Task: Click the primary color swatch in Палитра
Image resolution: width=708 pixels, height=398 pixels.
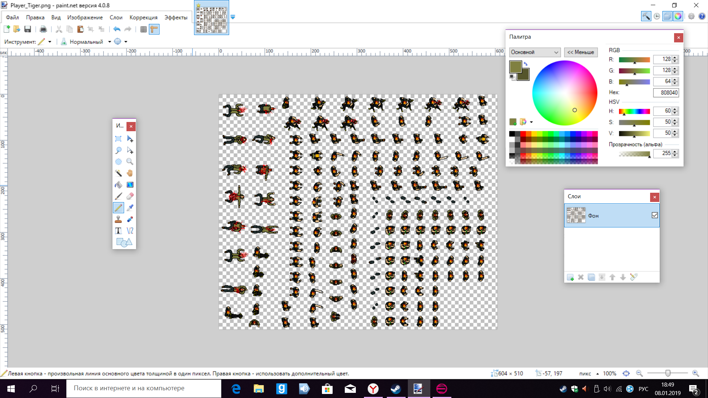Action: point(515,67)
